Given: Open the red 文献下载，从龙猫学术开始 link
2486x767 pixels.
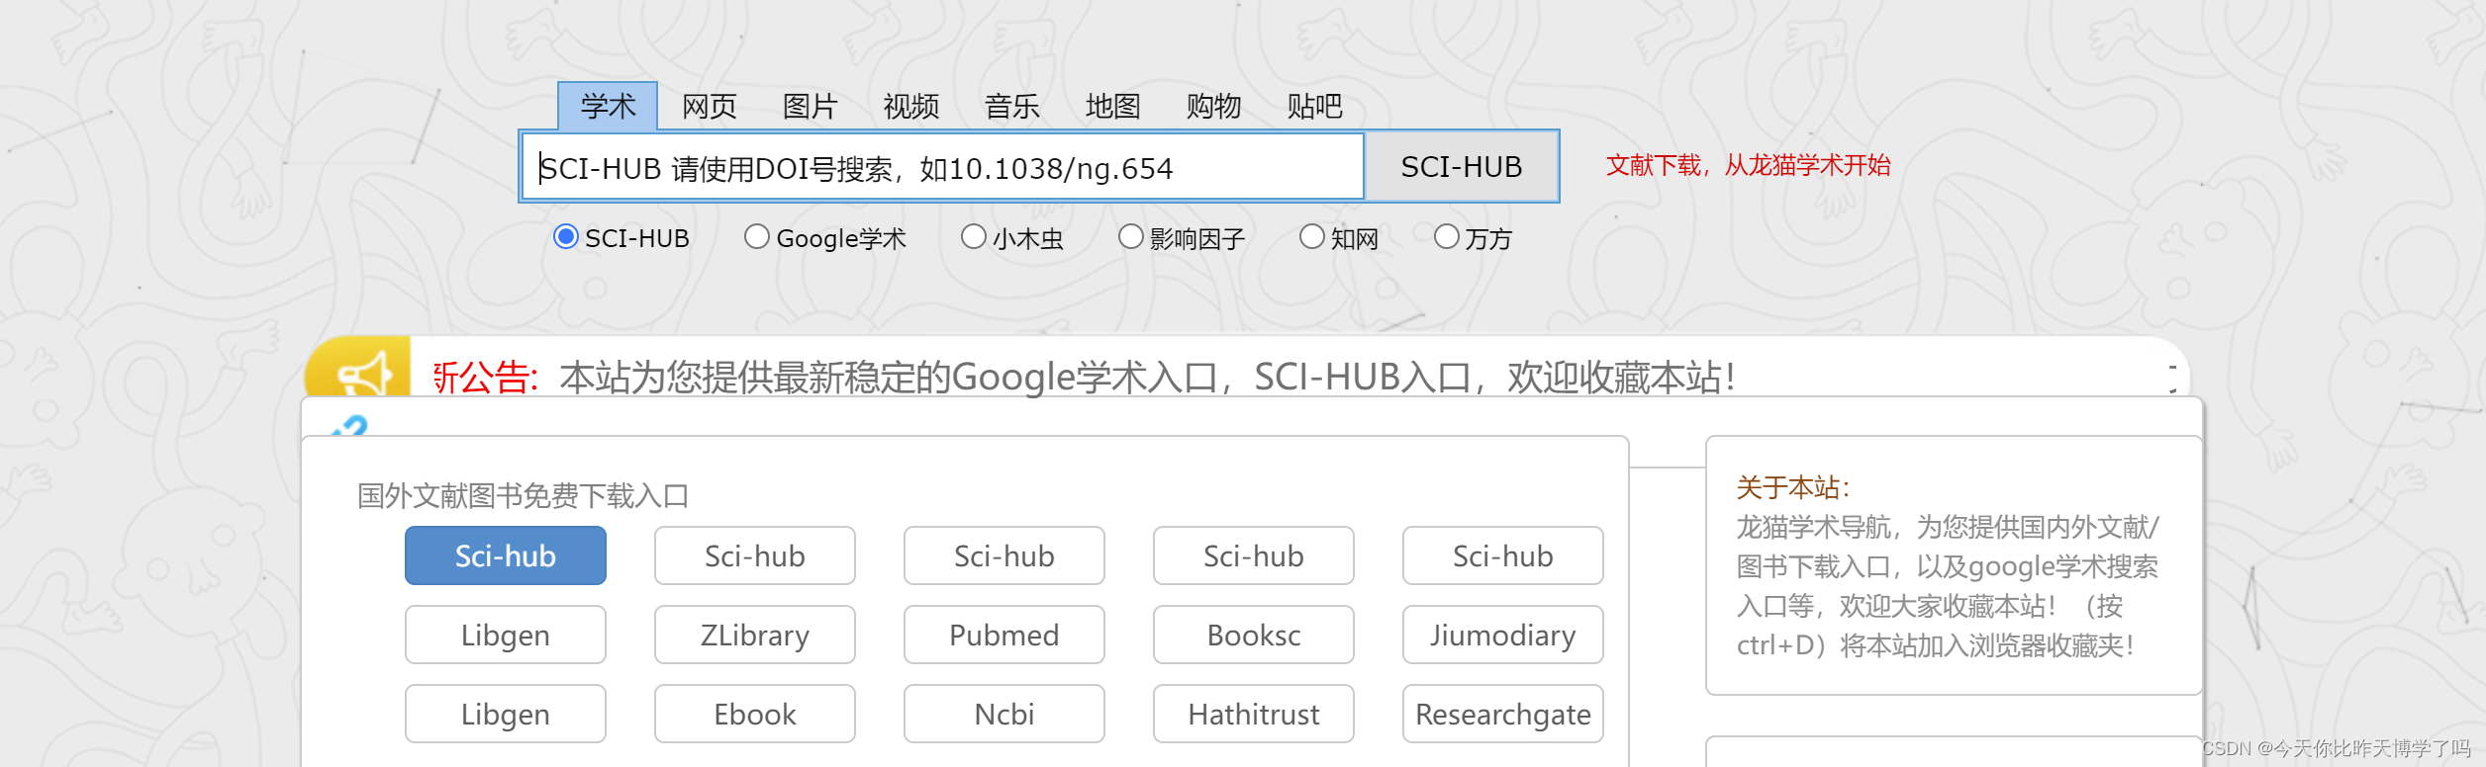Looking at the screenshot, I should 1748,165.
